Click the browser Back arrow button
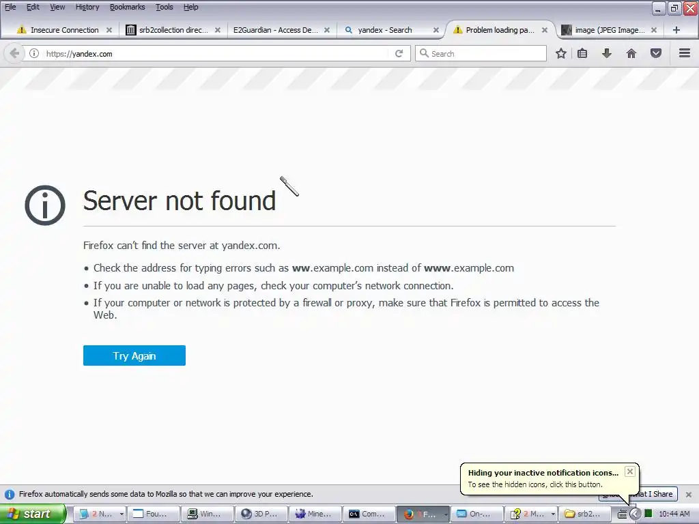This screenshot has height=524, width=699. click(14, 53)
